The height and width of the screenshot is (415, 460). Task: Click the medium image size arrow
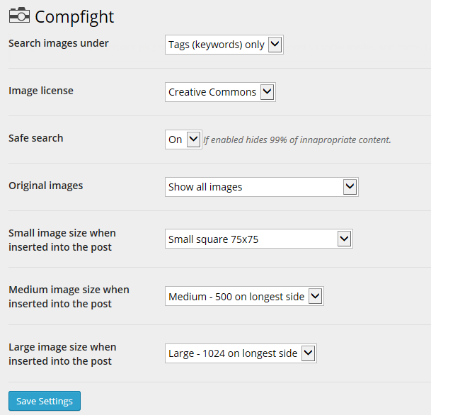316,296
